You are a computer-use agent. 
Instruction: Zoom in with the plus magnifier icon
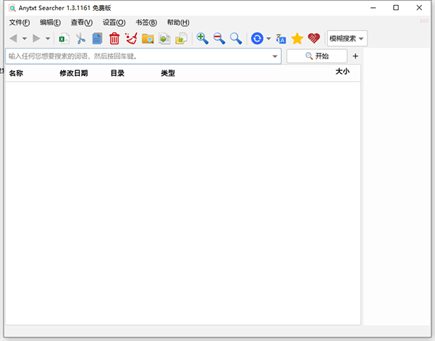[x=202, y=38]
